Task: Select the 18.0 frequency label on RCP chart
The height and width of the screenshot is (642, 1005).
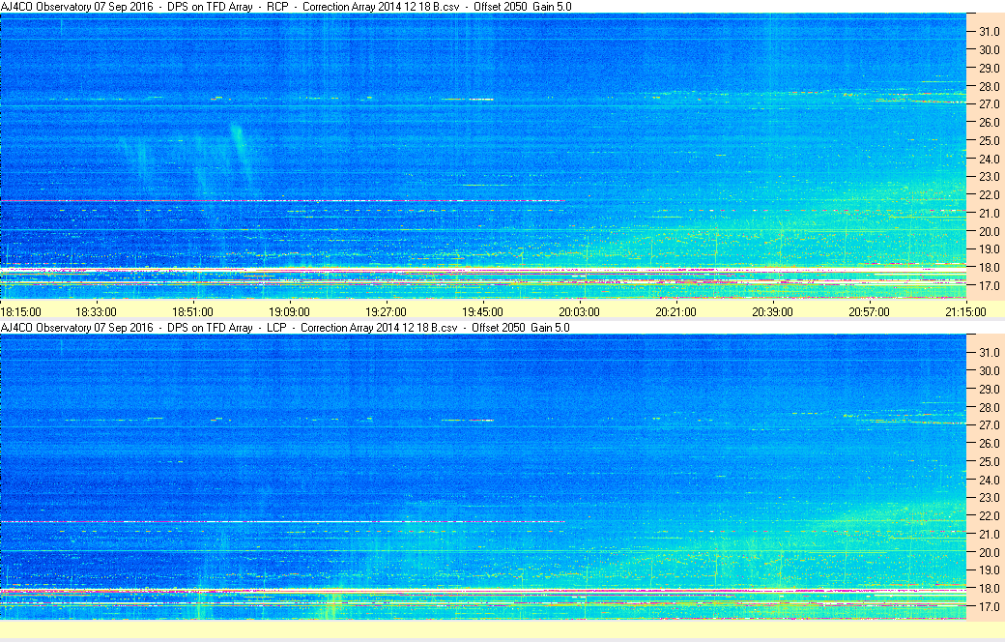Action: (989, 268)
